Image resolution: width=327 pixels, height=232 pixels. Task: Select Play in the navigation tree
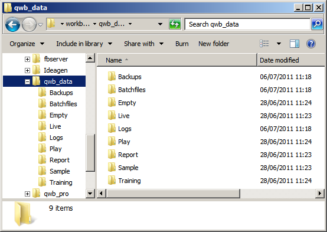(x=55, y=149)
